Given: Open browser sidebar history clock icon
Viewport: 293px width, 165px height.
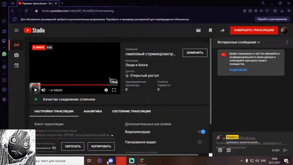Looking at the screenshot, I should pos(4,80).
